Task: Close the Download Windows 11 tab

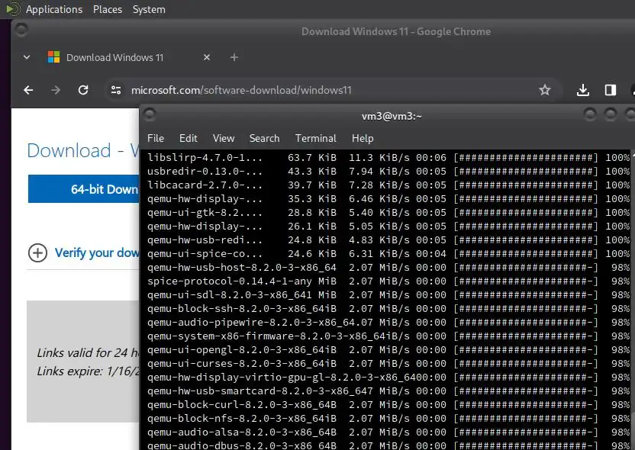Action: (207, 57)
